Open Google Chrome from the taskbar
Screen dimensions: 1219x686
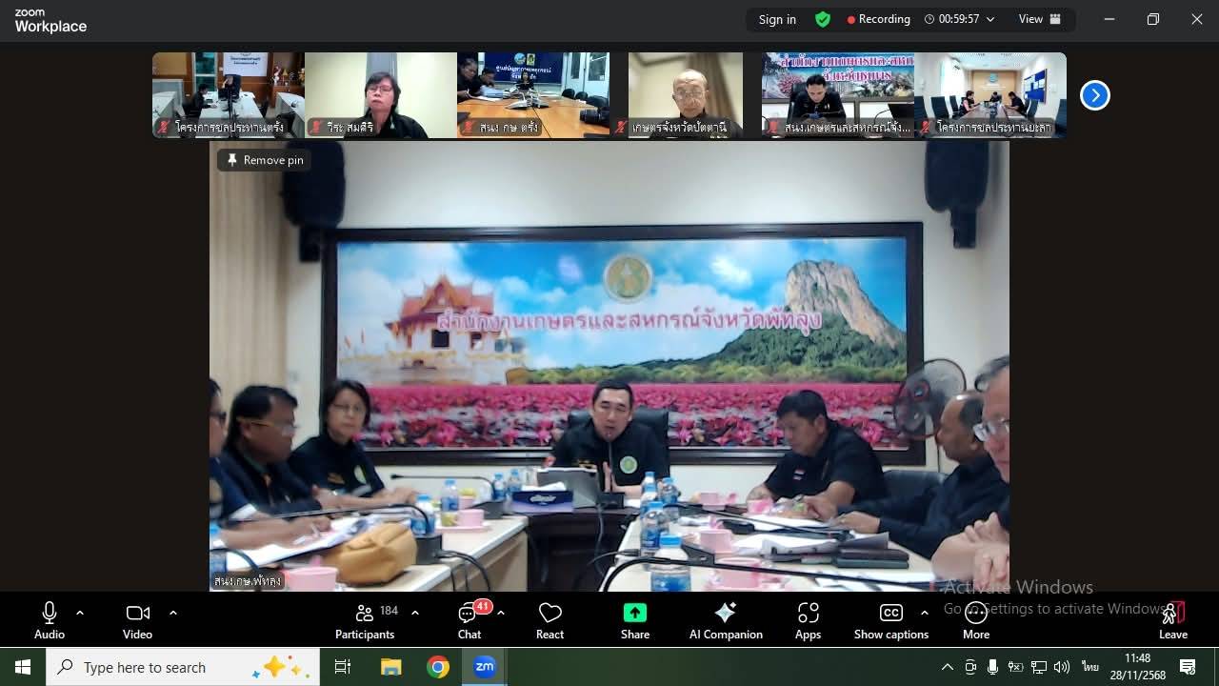point(438,667)
